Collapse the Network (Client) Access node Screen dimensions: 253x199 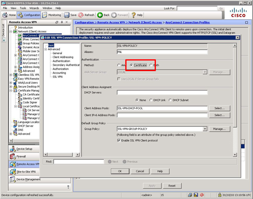pyautogui.click(x=11, y=31)
